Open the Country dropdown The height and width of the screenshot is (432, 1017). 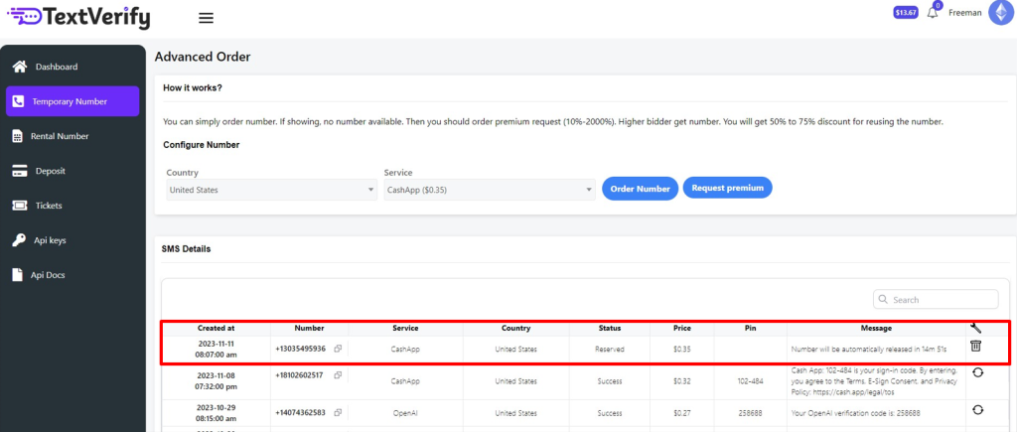tap(270, 190)
